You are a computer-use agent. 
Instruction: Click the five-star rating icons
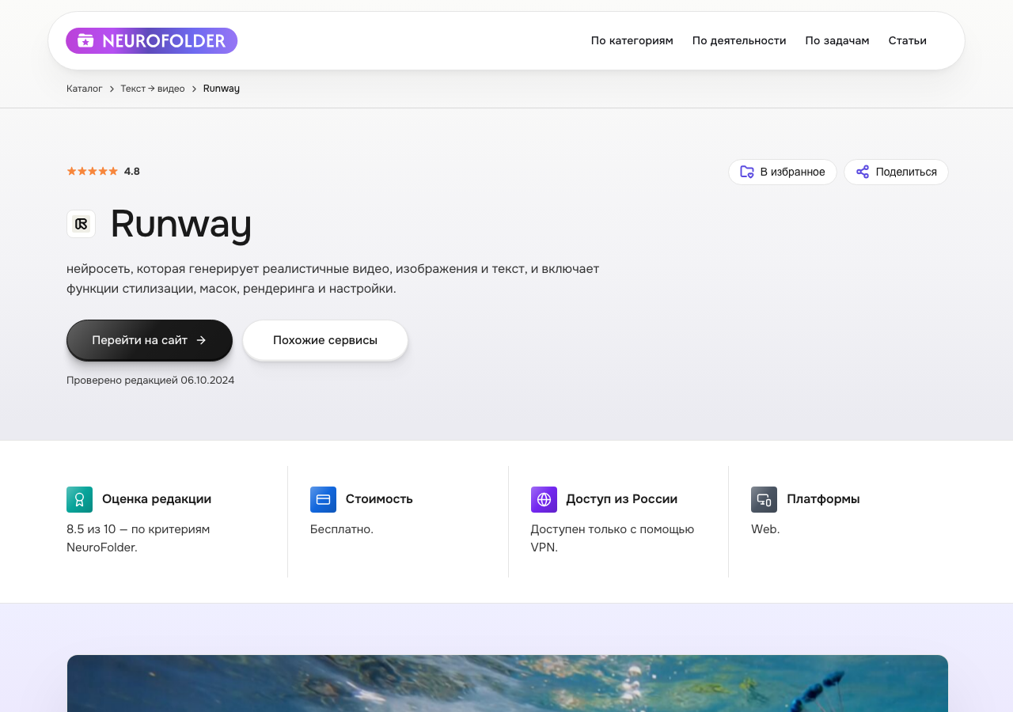pyautogui.click(x=92, y=171)
